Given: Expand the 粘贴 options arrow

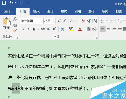Looking at the screenshot, I should [x=7, y=31].
